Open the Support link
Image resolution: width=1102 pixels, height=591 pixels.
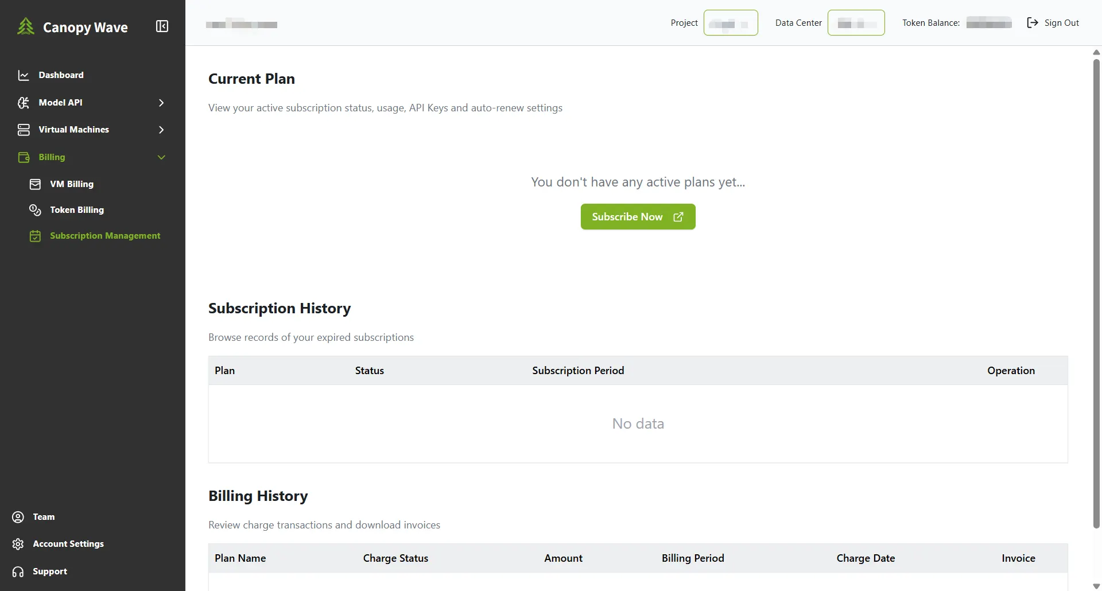pos(50,571)
